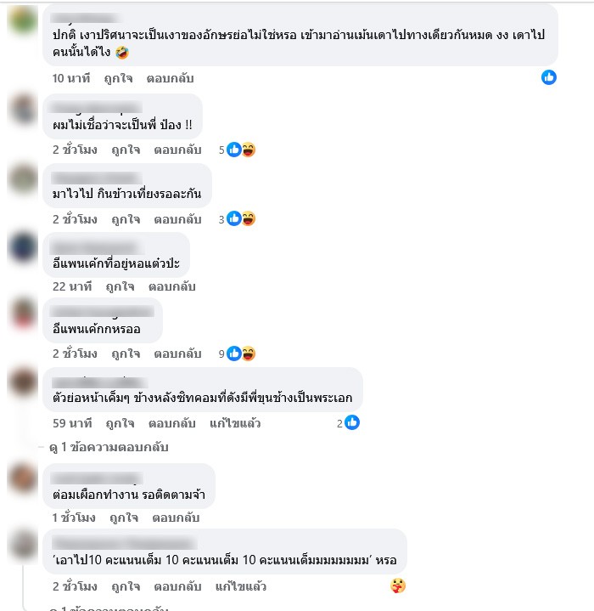Open the top commenter's green profile picture
This screenshot has width=594, height=611.
tap(23, 20)
